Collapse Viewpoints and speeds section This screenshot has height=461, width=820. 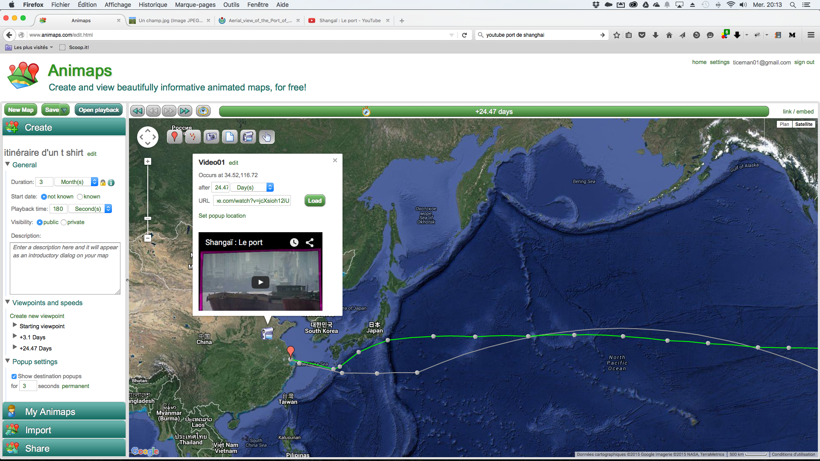pos(7,302)
